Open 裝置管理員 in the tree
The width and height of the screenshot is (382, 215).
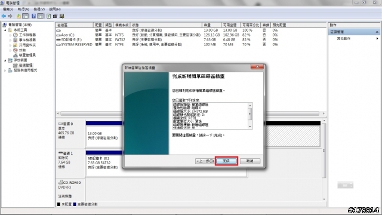(27, 55)
